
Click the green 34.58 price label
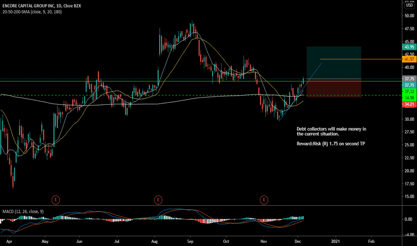[409, 98]
